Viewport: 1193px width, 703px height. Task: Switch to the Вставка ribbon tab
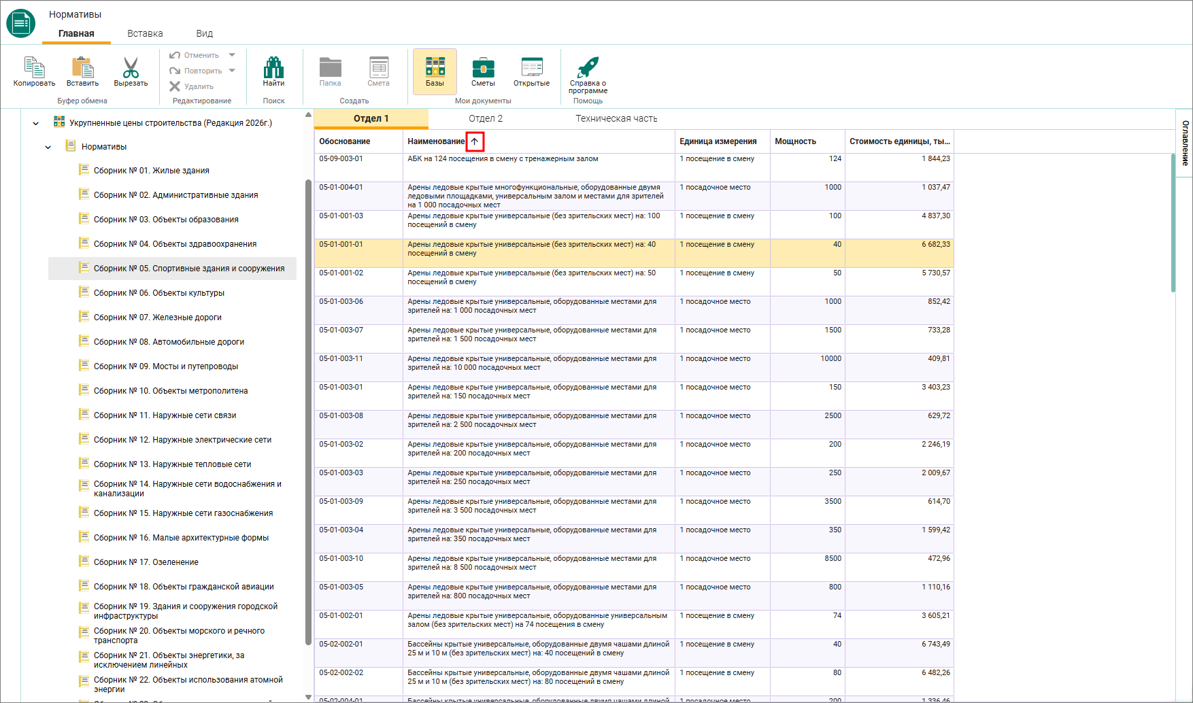pyautogui.click(x=145, y=33)
